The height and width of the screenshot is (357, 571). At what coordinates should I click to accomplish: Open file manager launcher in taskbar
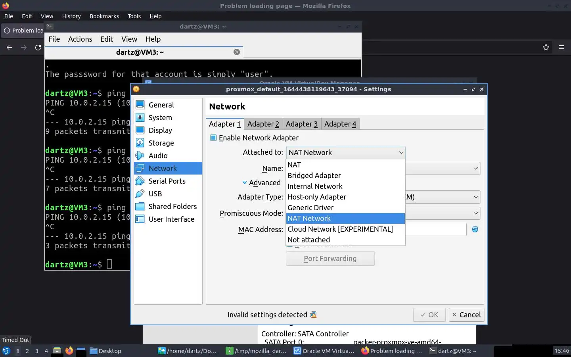point(57,351)
